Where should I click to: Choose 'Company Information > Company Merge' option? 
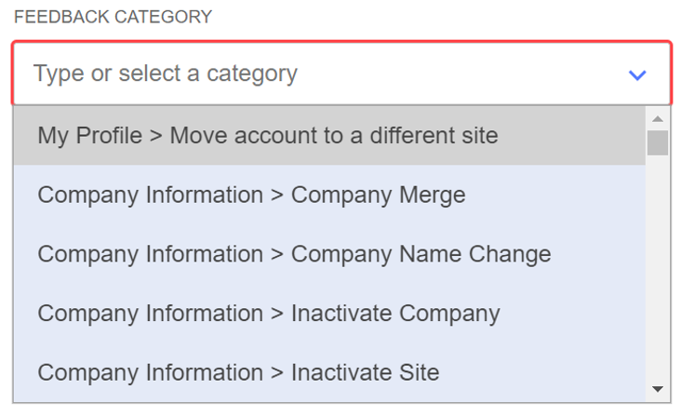pyautogui.click(x=251, y=195)
